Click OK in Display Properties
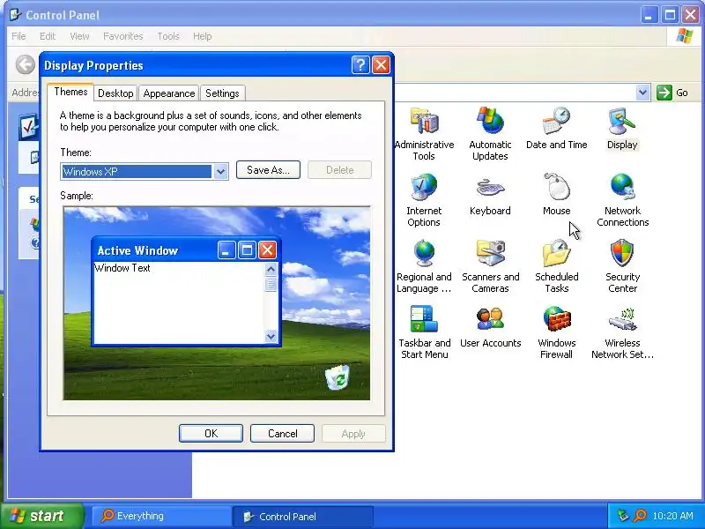Image resolution: width=705 pixels, height=529 pixels. click(211, 433)
